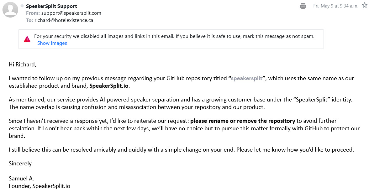Click the status dot beside SpeakerSplit Support
Image resolution: width=369 pixels, height=192 pixels.
[x=22, y=6]
